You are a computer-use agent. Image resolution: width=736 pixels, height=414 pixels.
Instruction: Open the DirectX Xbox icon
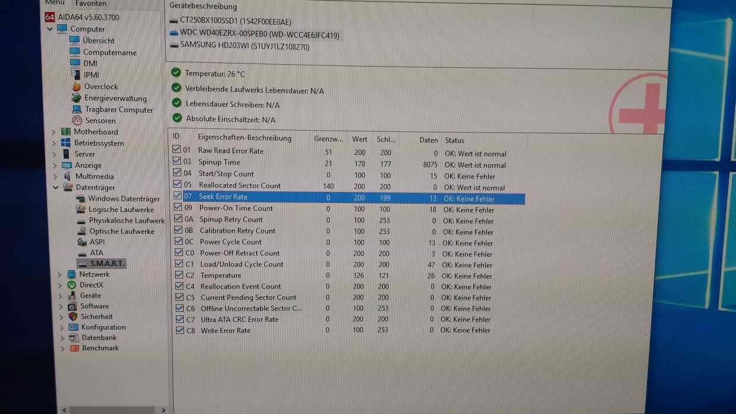(x=72, y=285)
